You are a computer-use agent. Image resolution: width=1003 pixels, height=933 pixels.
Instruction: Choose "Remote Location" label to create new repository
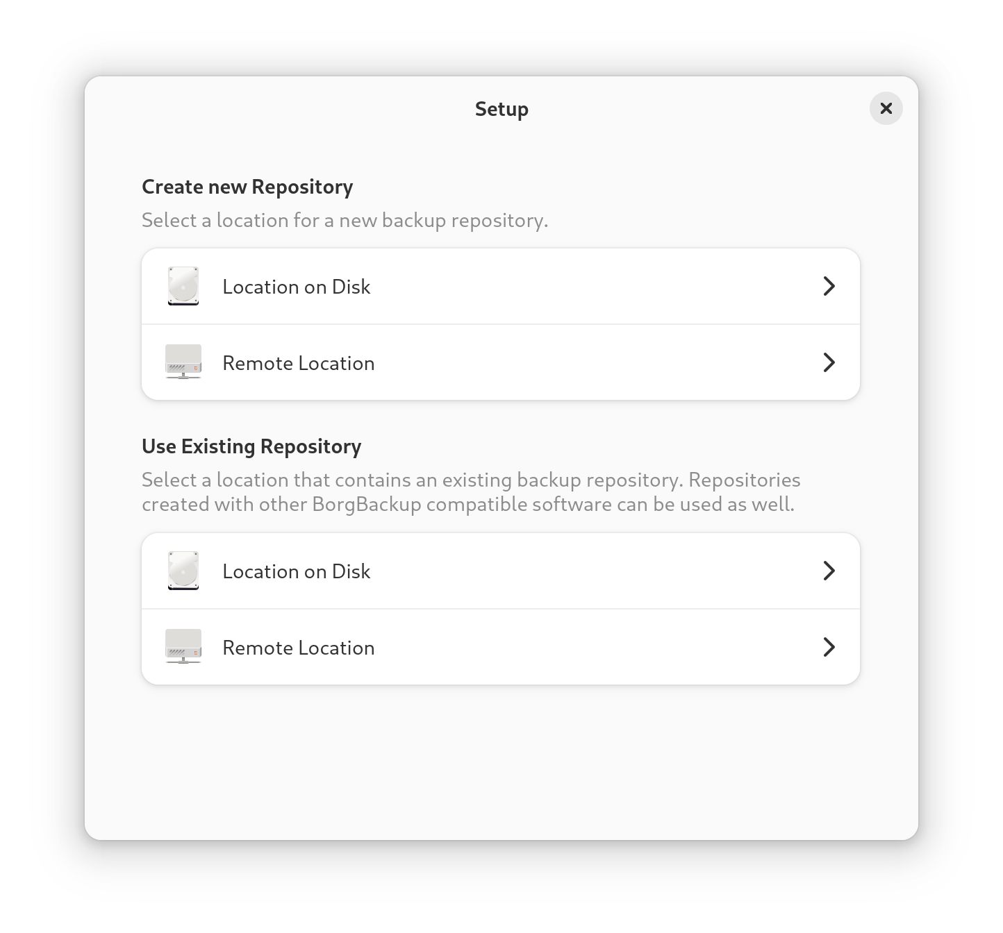pyautogui.click(x=298, y=363)
